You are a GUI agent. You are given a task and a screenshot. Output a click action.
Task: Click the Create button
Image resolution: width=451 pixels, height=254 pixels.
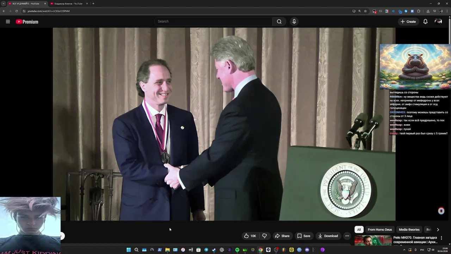(x=408, y=22)
